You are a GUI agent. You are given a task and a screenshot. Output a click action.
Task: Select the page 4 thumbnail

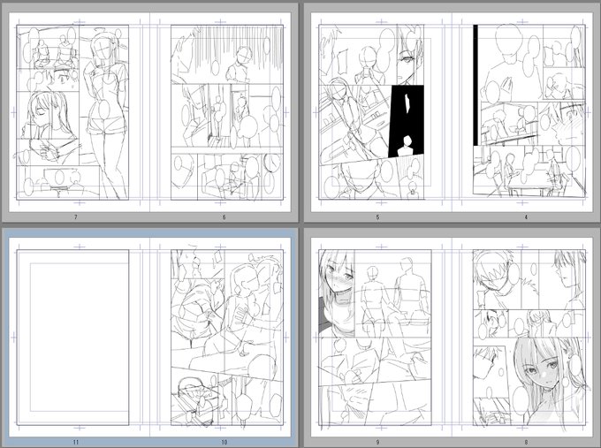click(522, 112)
